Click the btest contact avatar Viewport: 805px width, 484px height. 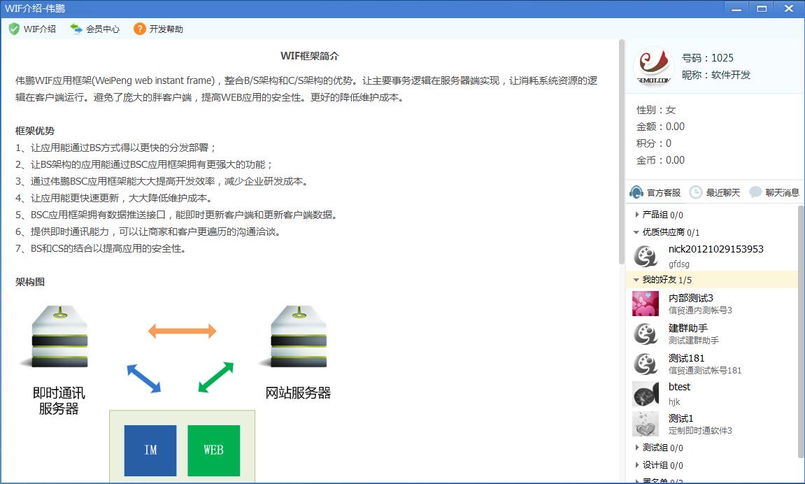pyautogui.click(x=645, y=394)
